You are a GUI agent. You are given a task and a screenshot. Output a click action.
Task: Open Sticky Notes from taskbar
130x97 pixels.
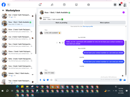22,87
